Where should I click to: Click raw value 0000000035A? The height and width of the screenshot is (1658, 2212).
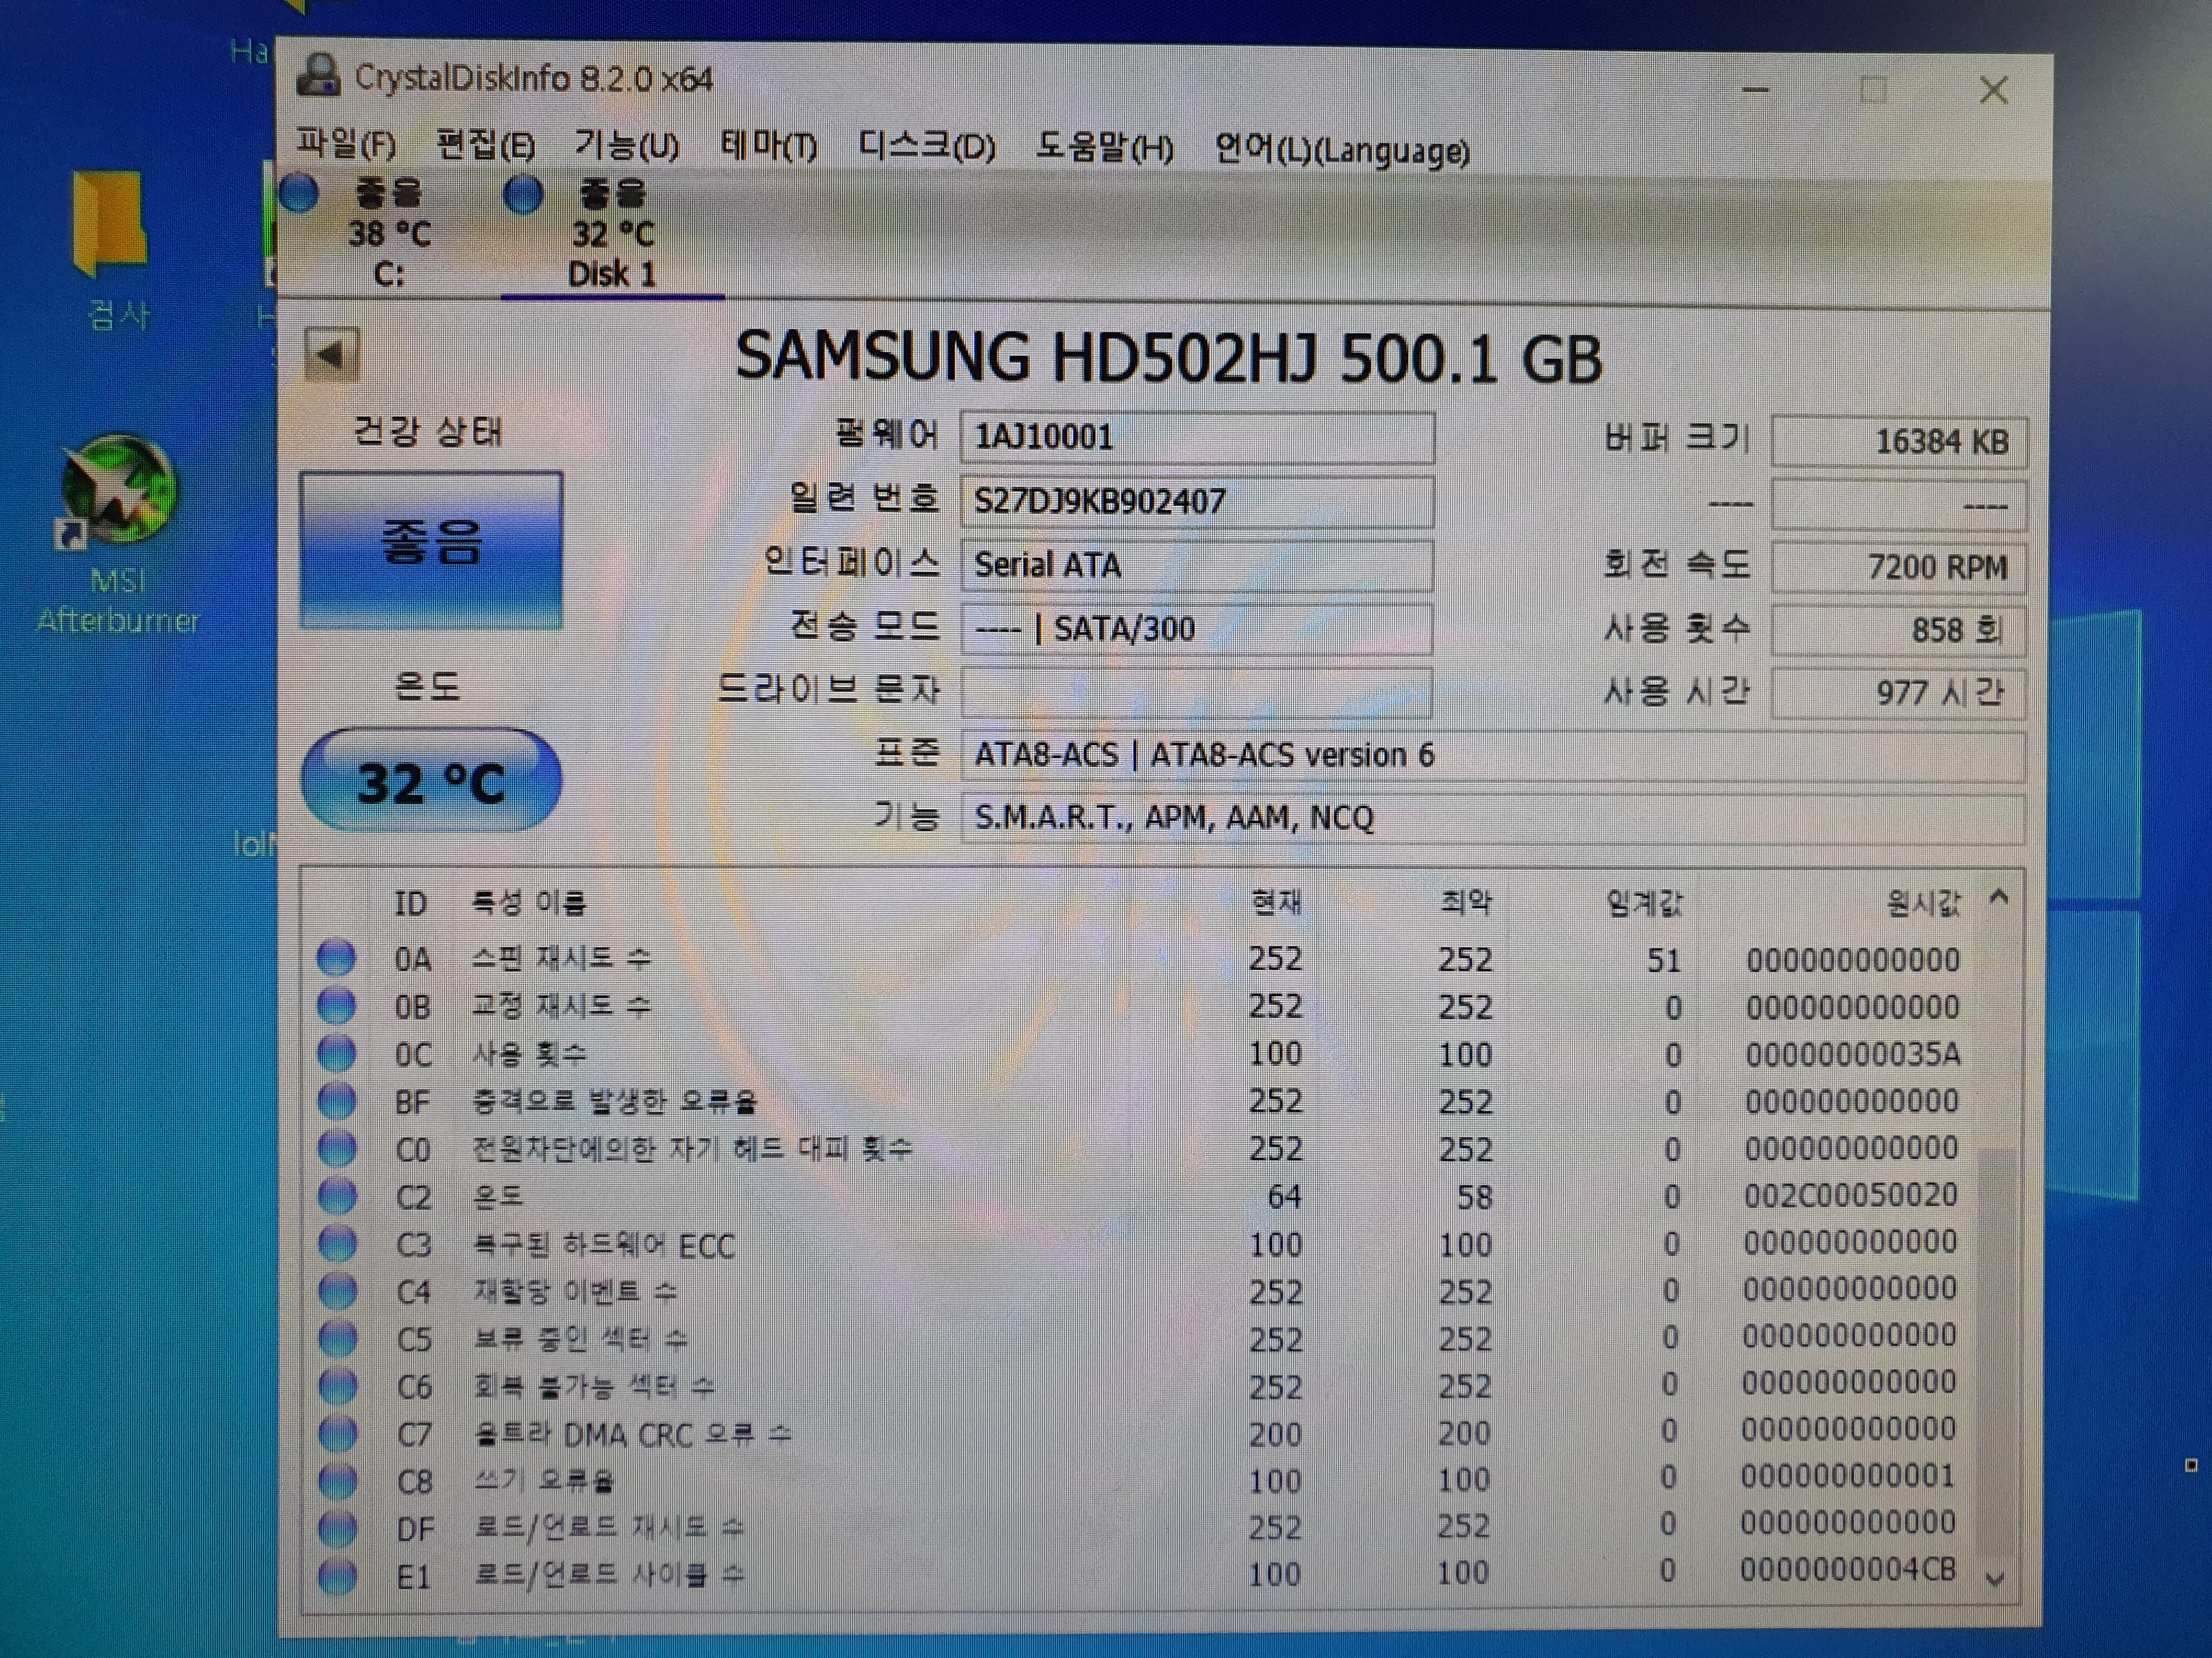click(x=1853, y=1054)
